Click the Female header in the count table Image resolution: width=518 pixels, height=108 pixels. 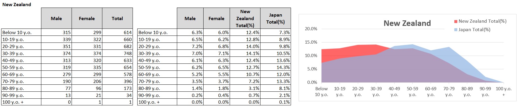[x=87, y=18]
